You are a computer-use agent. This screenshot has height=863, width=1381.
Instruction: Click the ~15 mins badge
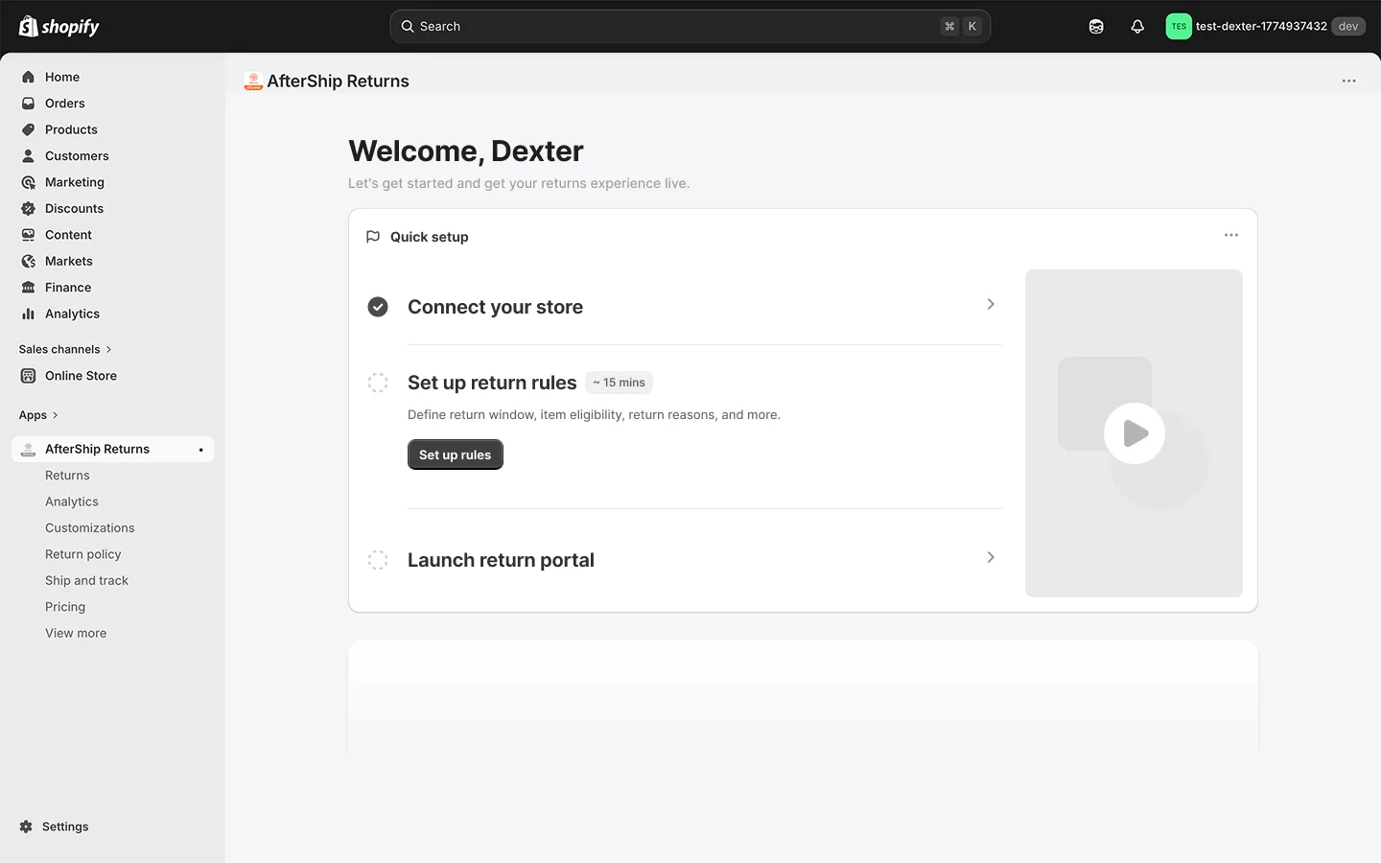[x=619, y=383]
